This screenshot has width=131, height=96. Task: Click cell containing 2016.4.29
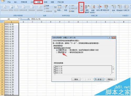(x=12, y=92)
